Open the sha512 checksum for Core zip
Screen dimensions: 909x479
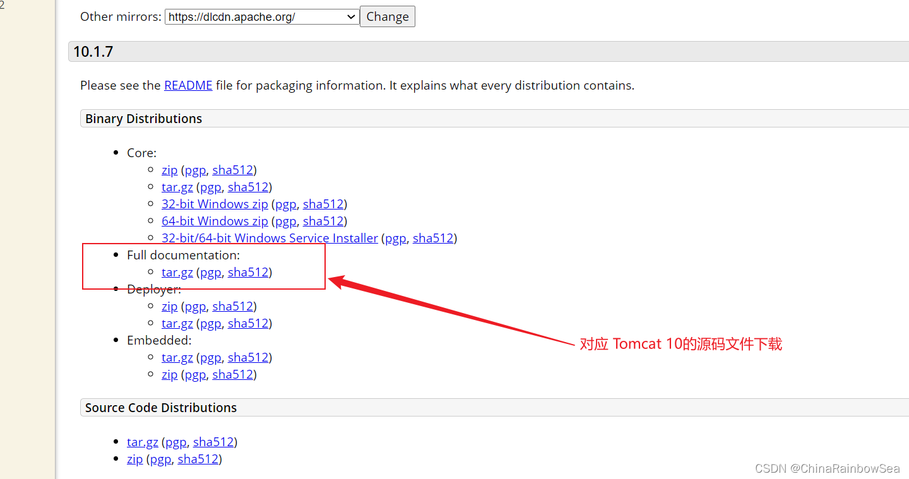[x=233, y=170]
